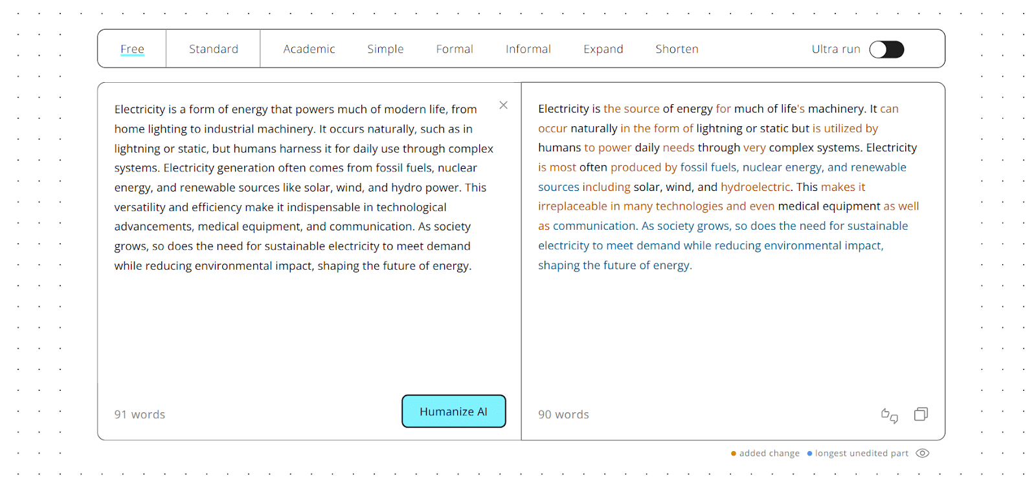
Task: Select the Free mode tab
Action: click(132, 49)
